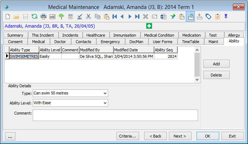The height and width of the screenshot is (144, 248).
Task: Open the Maint tab
Action: [213, 42]
